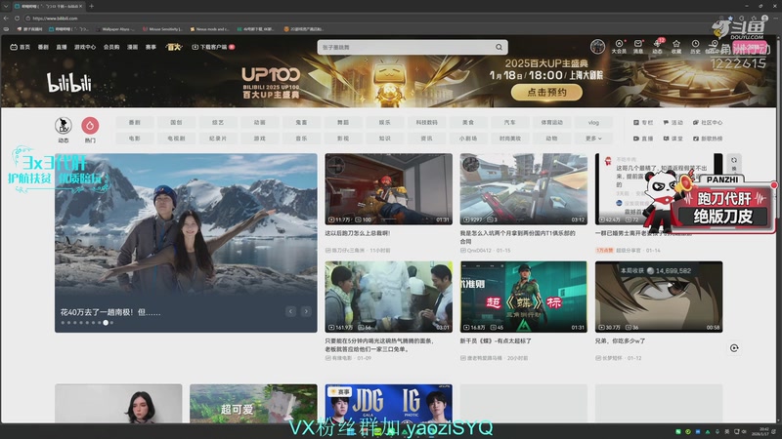This screenshot has width=782, height=439.
Task: Open the 动态 feed icon with badge 12
Action: [657, 47]
